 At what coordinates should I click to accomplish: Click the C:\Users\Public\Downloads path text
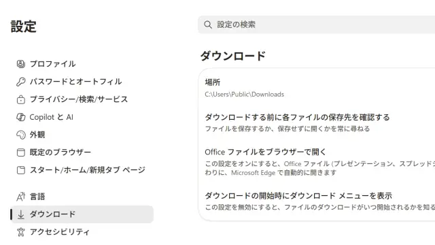(x=245, y=95)
